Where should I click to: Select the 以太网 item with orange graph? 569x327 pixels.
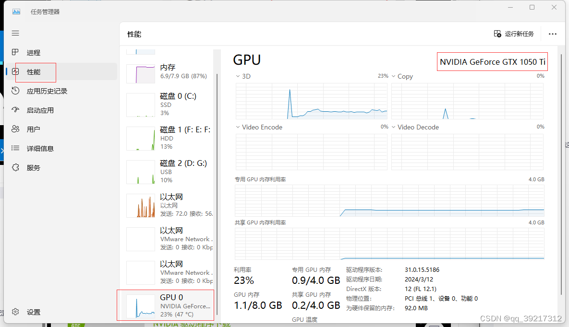click(169, 206)
